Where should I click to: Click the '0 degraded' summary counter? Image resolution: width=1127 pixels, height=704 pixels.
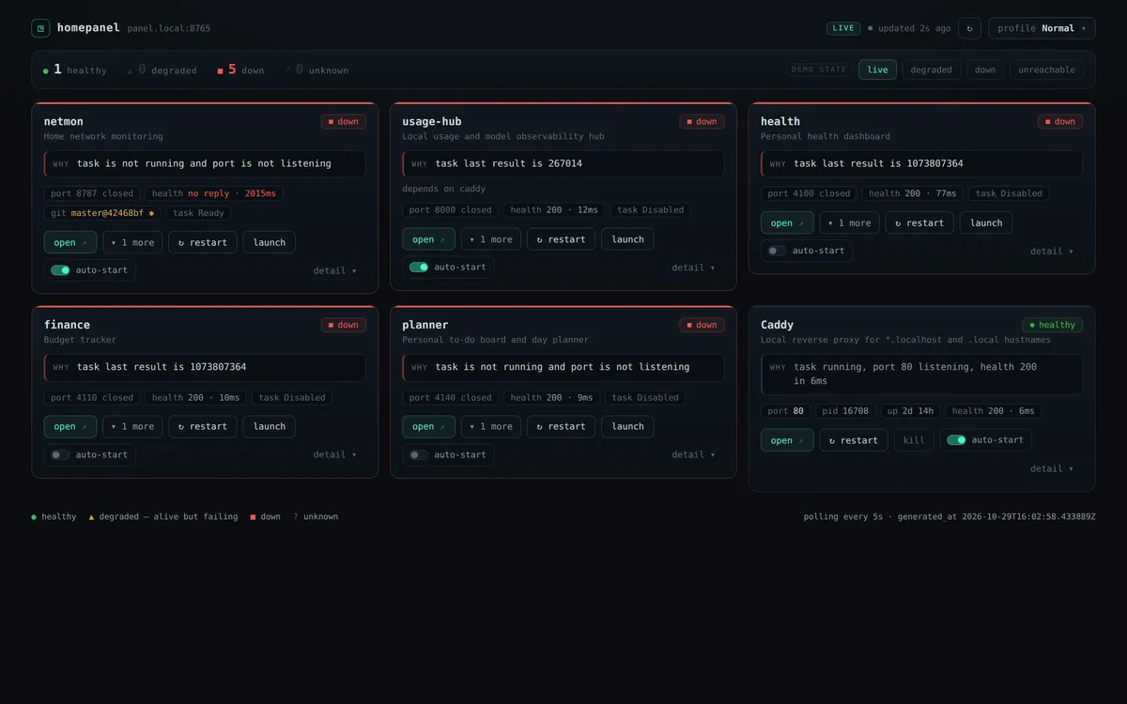pyautogui.click(x=162, y=69)
